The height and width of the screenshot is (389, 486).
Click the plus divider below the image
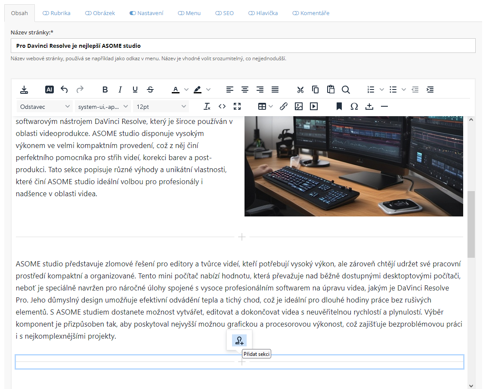click(242, 237)
